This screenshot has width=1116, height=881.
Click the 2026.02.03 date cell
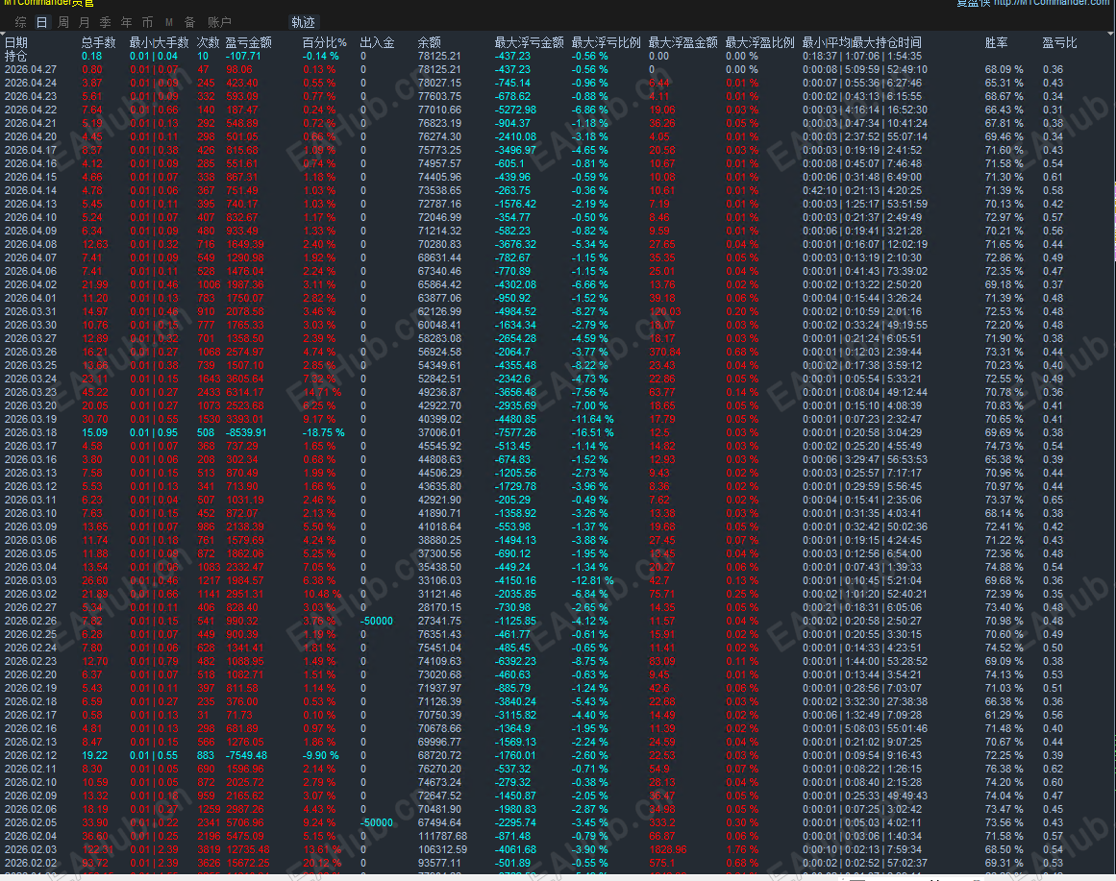pyautogui.click(x=31, y=849)
